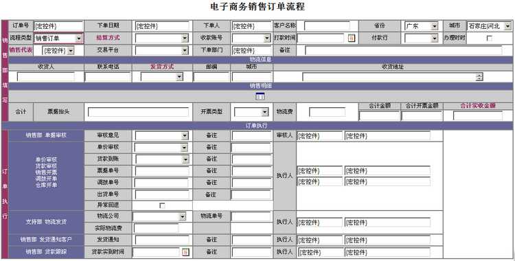Screen dimensions: 515x261
Task: Open the 流程类型 dropdown showing 销售订单
Action: coord(58,38)
